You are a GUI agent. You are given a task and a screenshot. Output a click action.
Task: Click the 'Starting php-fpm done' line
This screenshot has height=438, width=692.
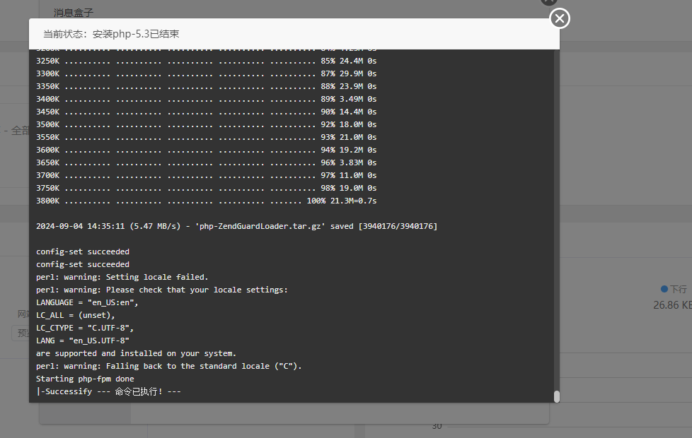(x=85, y=379)
